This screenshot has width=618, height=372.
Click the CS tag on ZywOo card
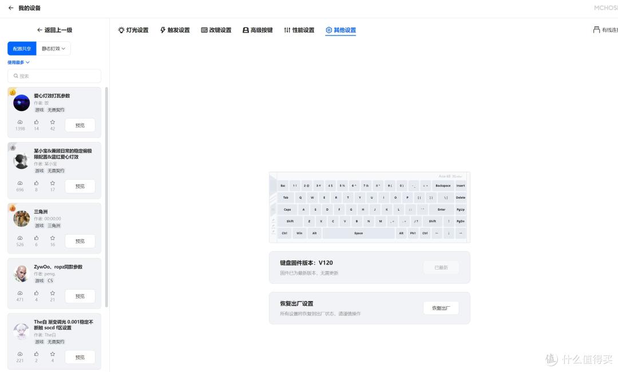click(50, 281)
